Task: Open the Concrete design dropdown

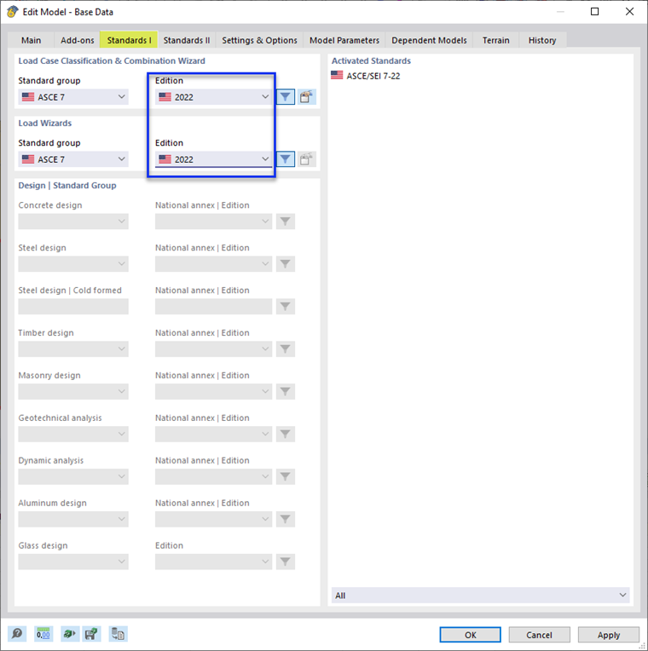Action: pyautogui.click(x=73, y=222)
